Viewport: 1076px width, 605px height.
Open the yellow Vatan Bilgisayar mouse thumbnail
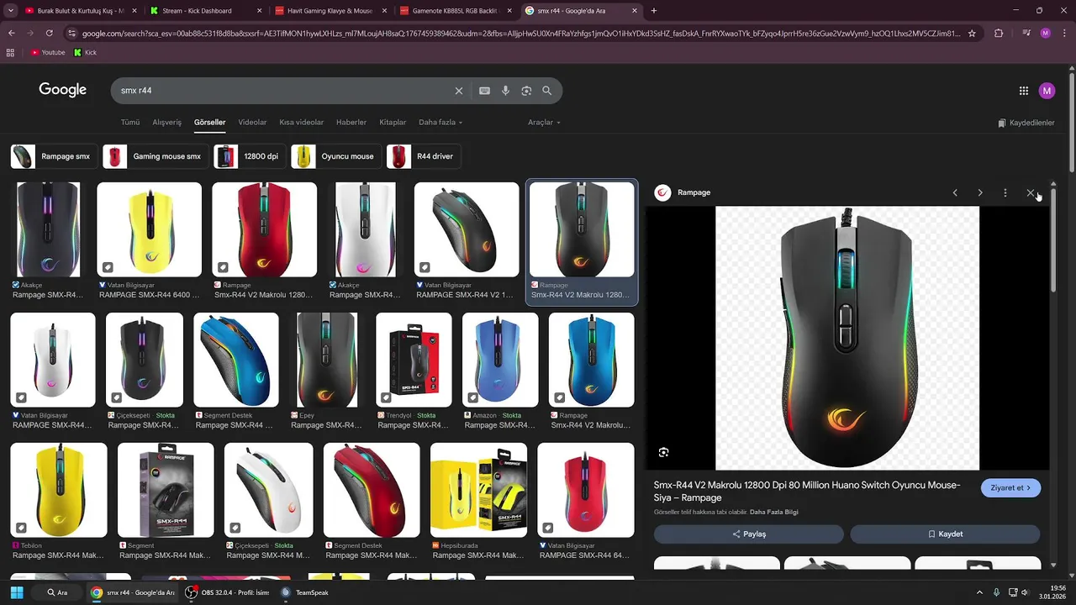[149, 229]
